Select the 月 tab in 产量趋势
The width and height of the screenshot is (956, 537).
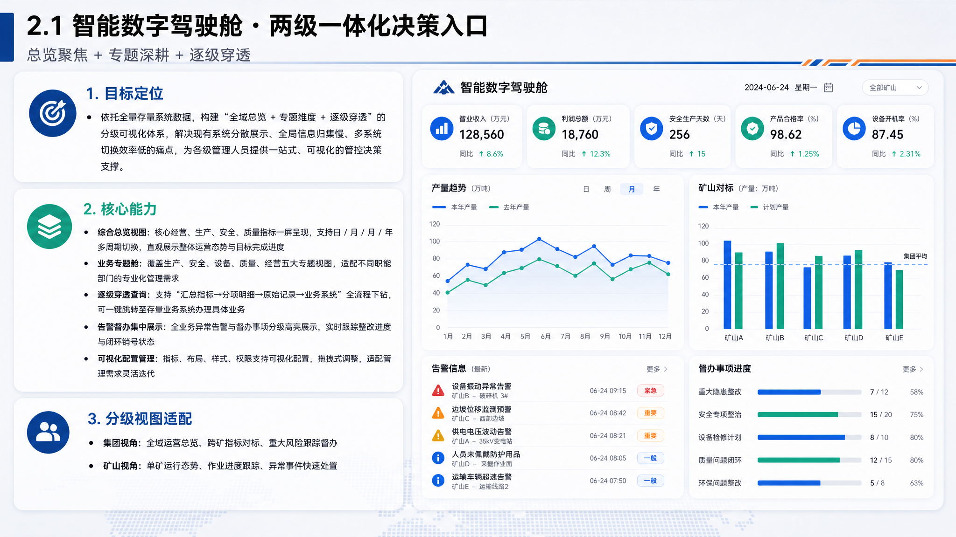(632, 189)
